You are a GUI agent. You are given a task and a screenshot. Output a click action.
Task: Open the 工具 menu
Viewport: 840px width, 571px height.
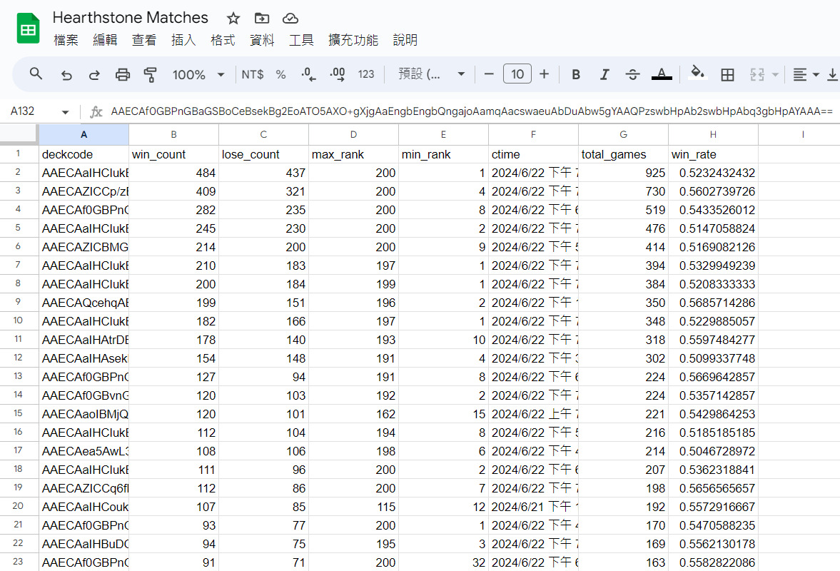point(301,40)
